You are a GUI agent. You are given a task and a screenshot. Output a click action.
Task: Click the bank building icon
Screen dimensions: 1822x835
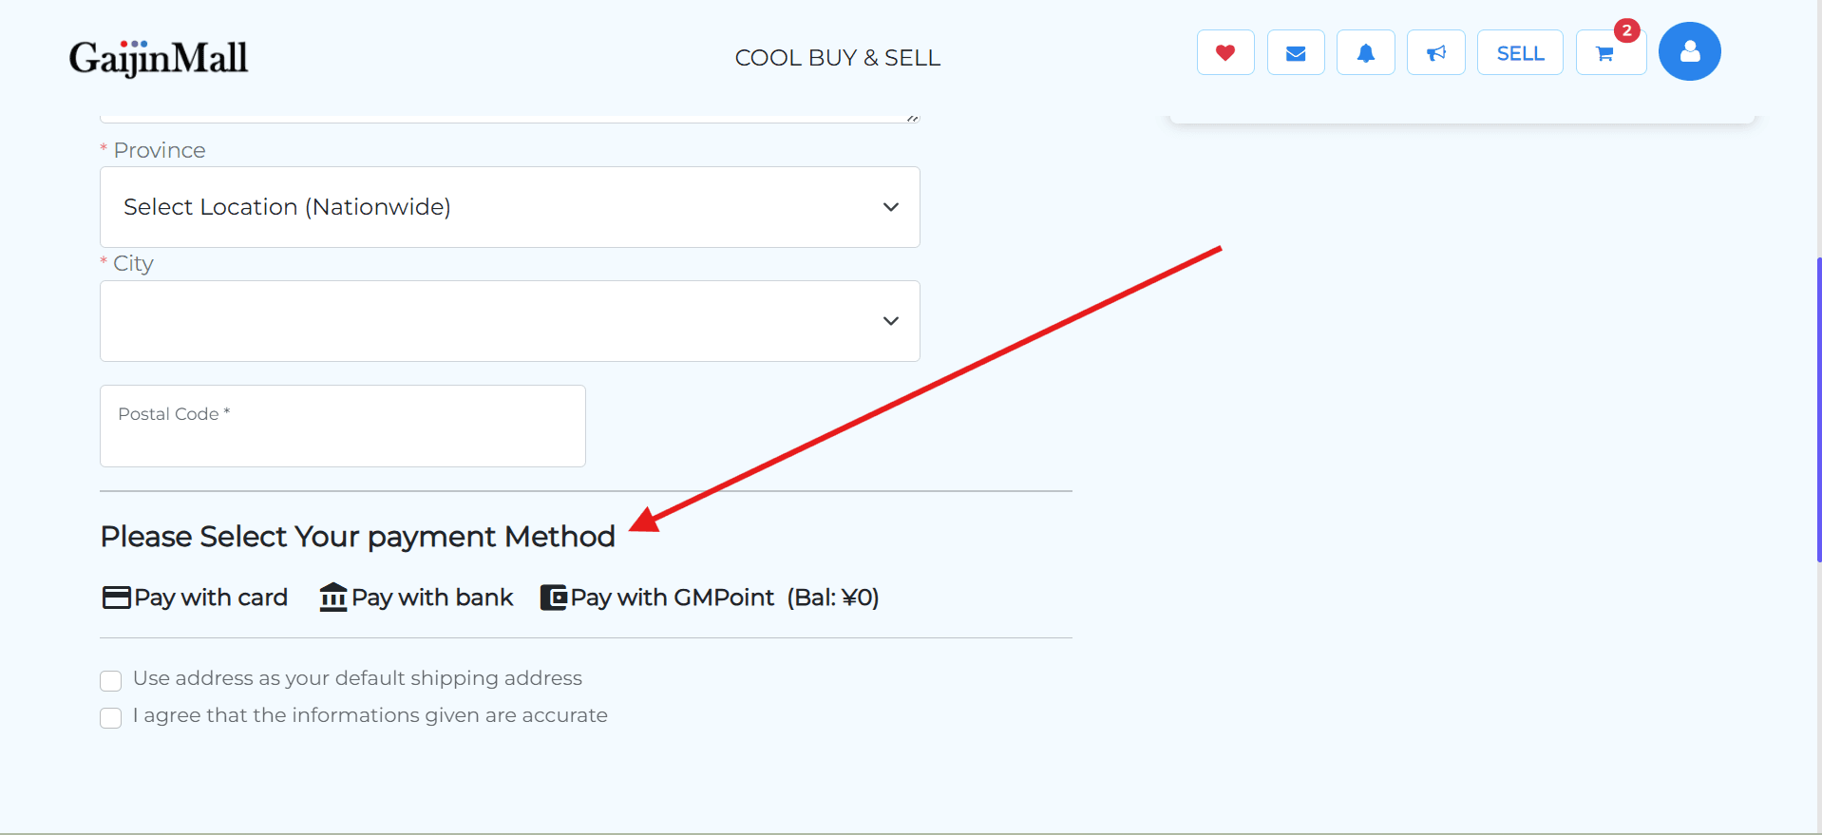[333, 598]
